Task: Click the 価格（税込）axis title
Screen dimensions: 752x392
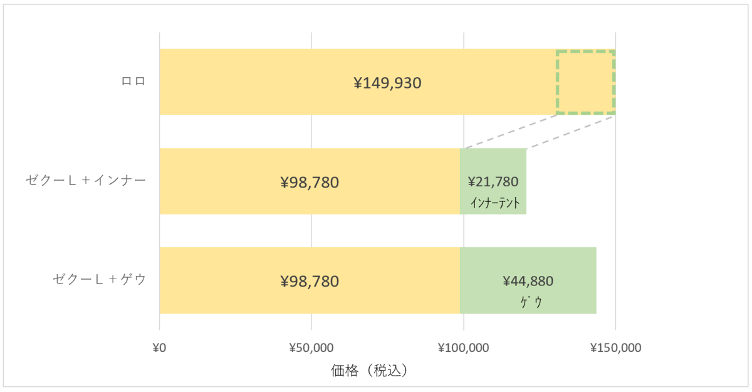Action: (370, 371)
